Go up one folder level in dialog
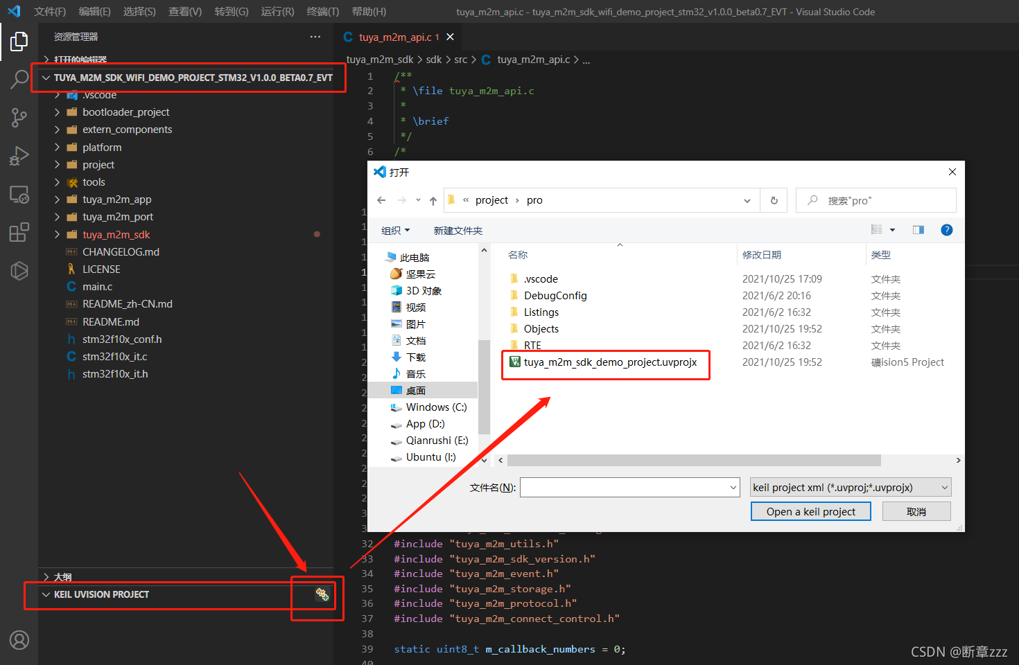This screenshot has height=665, width=1019. [433, 200]
